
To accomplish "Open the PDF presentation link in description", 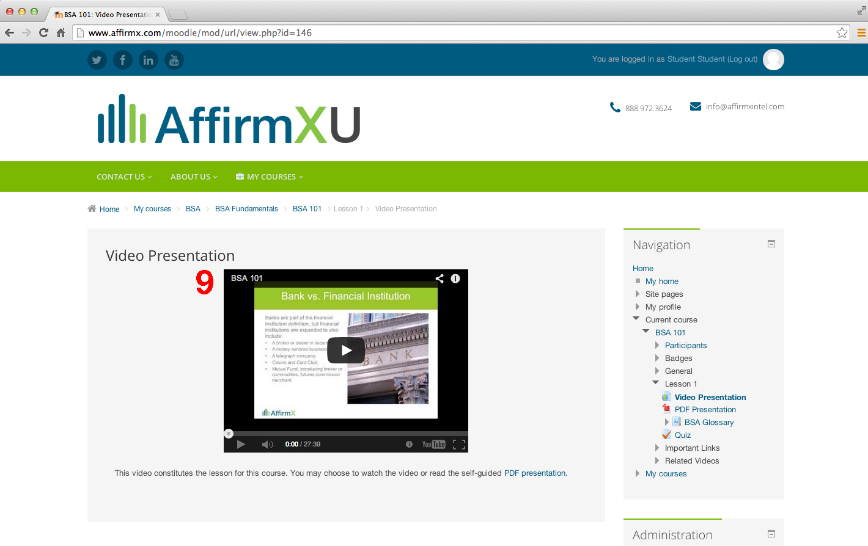I will pos(535,473).
